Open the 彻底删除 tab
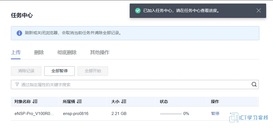This screenshot has height=128, width=273. pos(67,52)
